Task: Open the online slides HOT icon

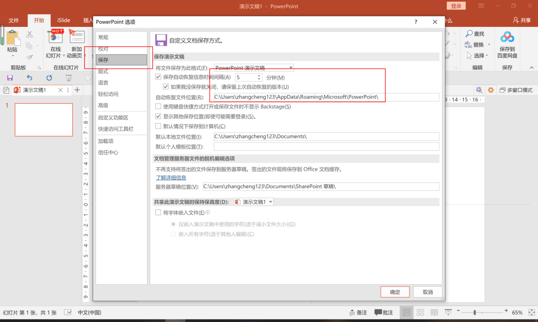Action: point(56,37)
